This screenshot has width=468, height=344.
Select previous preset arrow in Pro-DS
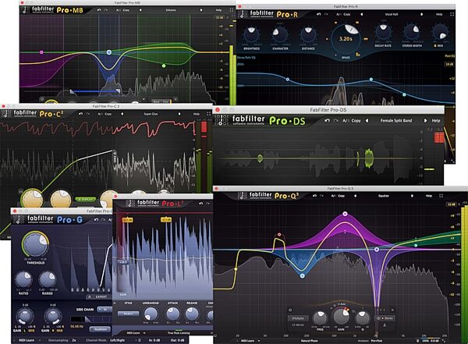pos(367,121)
